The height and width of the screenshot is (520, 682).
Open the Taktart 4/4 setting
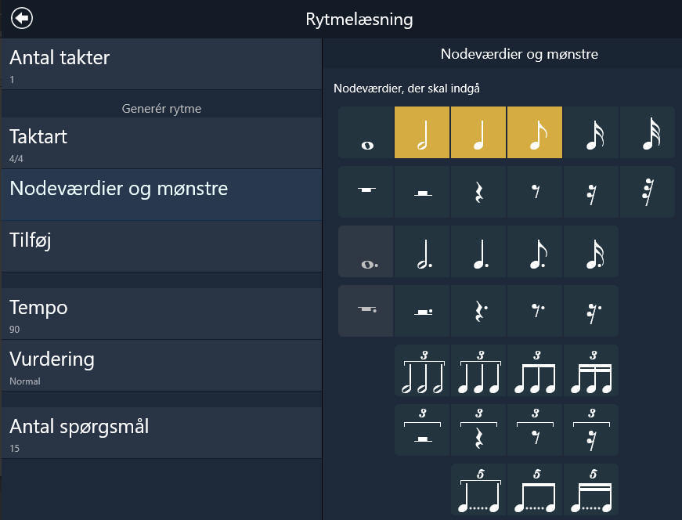pos(161,143)
